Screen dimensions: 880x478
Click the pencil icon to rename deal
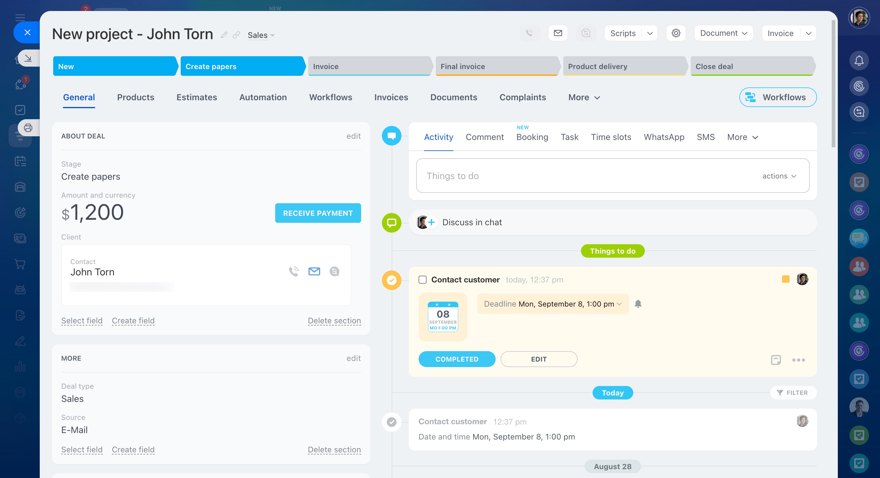tap(224, 35)
